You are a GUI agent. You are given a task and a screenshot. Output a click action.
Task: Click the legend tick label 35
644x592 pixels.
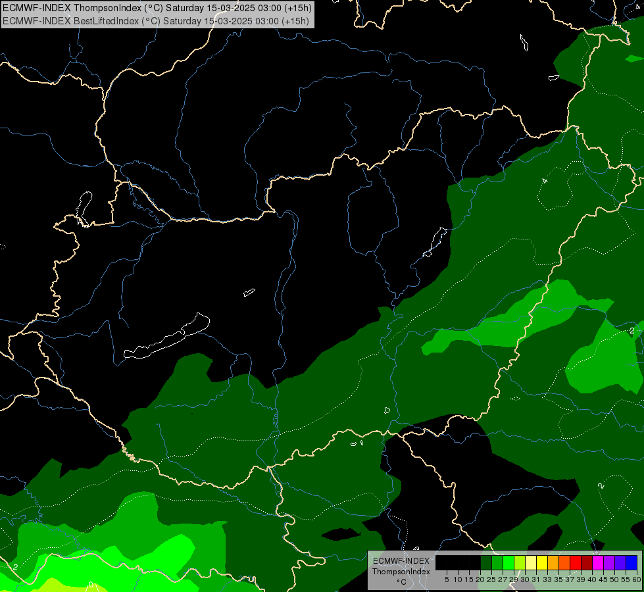click(x=558, y=580)
